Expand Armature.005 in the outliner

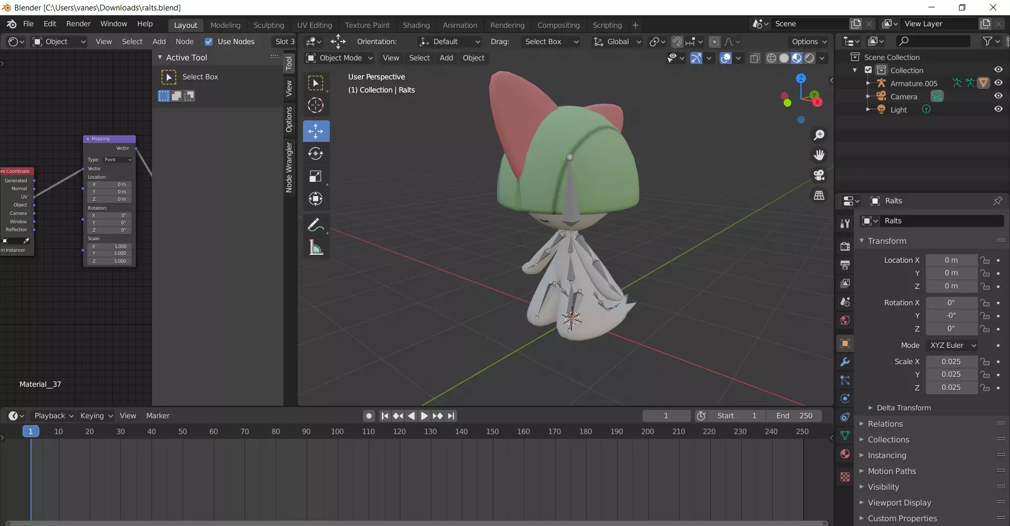(x=868, y=83)
